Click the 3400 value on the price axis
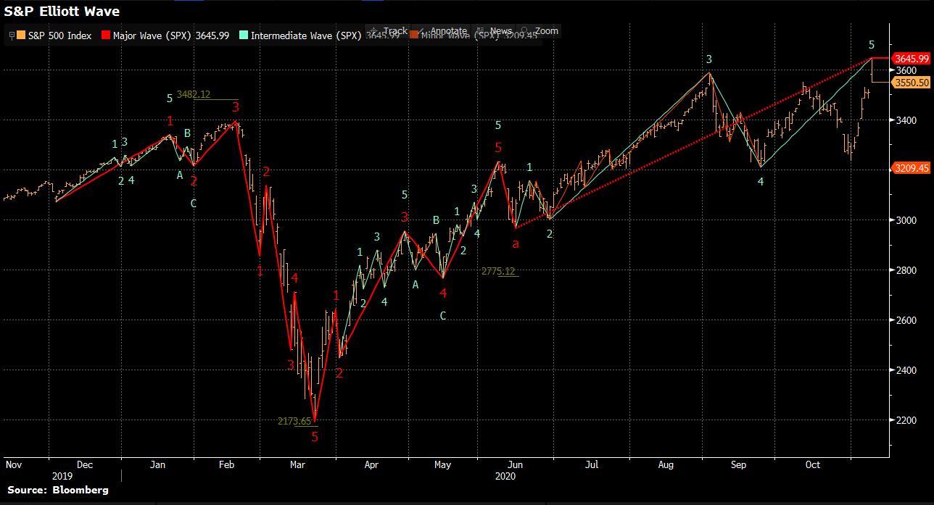The image size is (934, 505). pyautogui.click(x=906, y=120)
